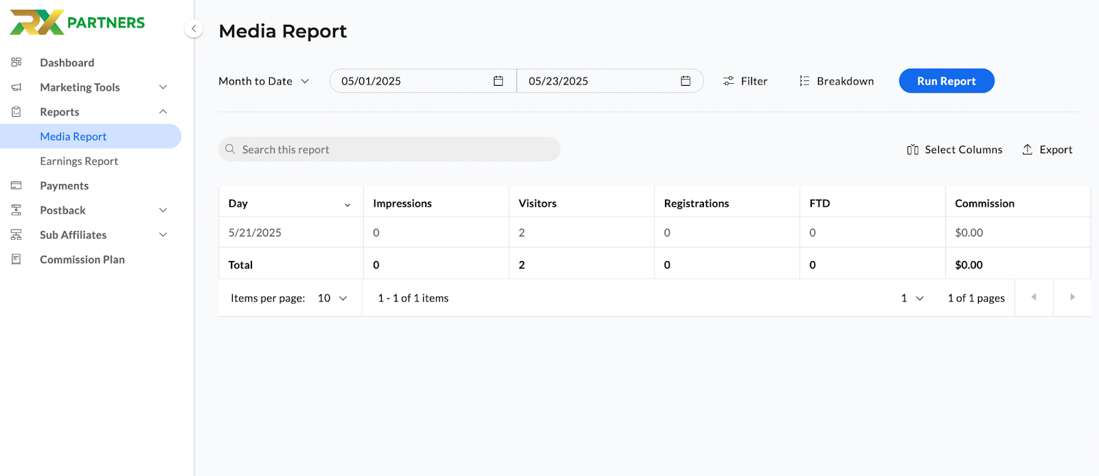Screen dimensions: 1099x476
Task: Click the Commission Plan document icon
Action: (x=16, y=260)
